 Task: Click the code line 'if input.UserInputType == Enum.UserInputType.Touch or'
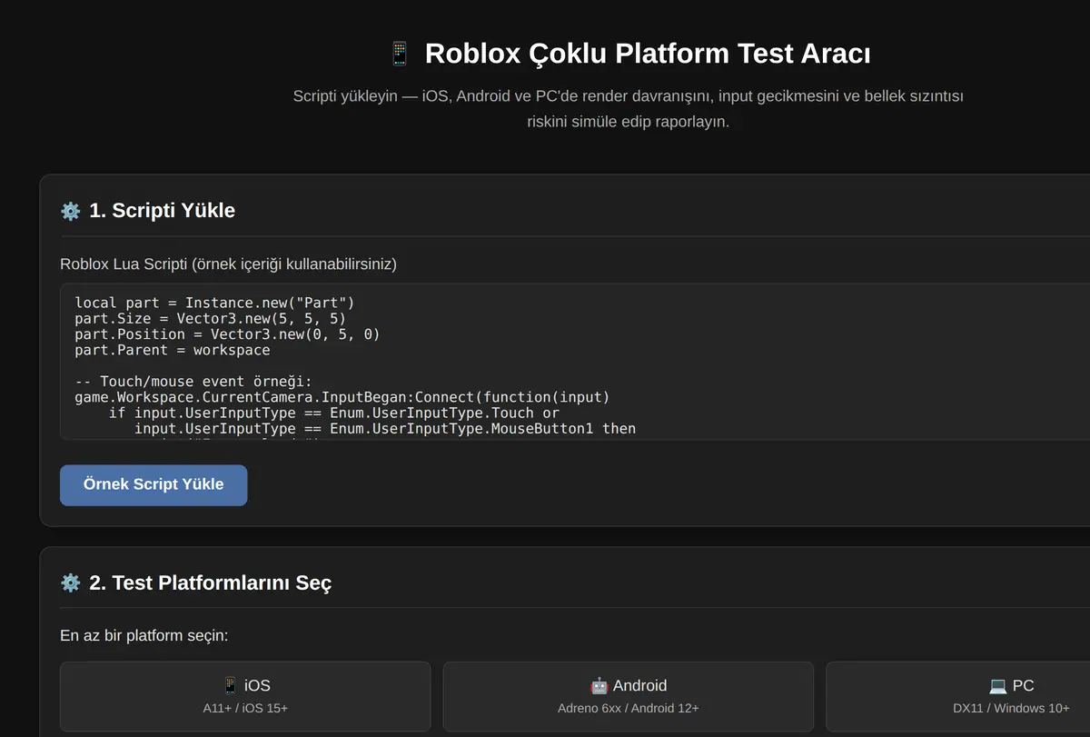[x=334, y=413]
